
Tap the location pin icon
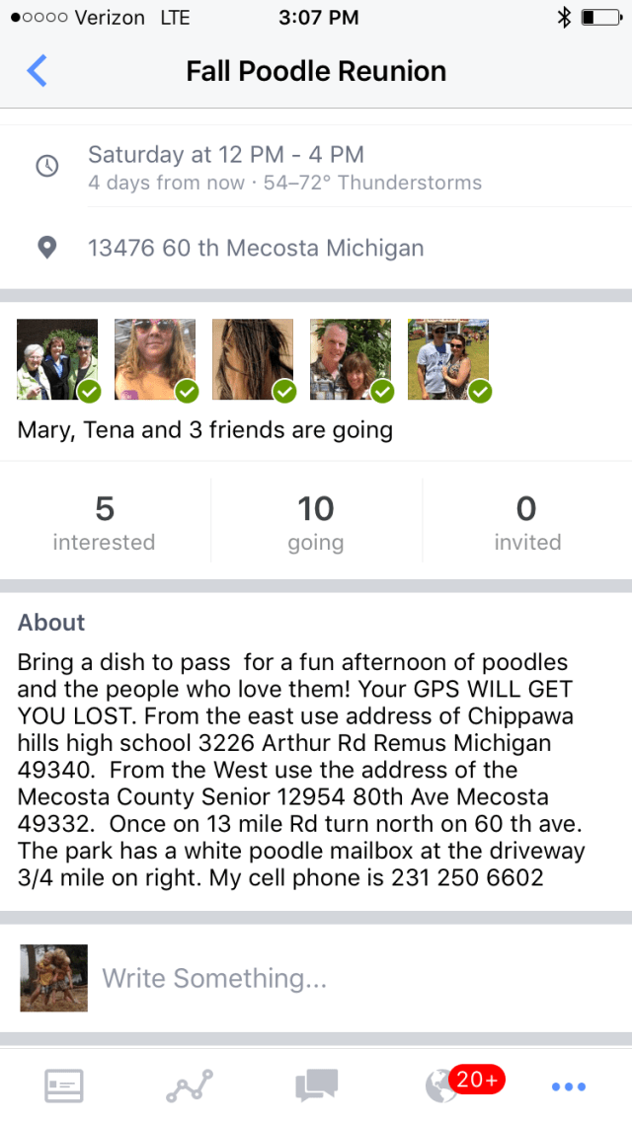click(47, 248)
